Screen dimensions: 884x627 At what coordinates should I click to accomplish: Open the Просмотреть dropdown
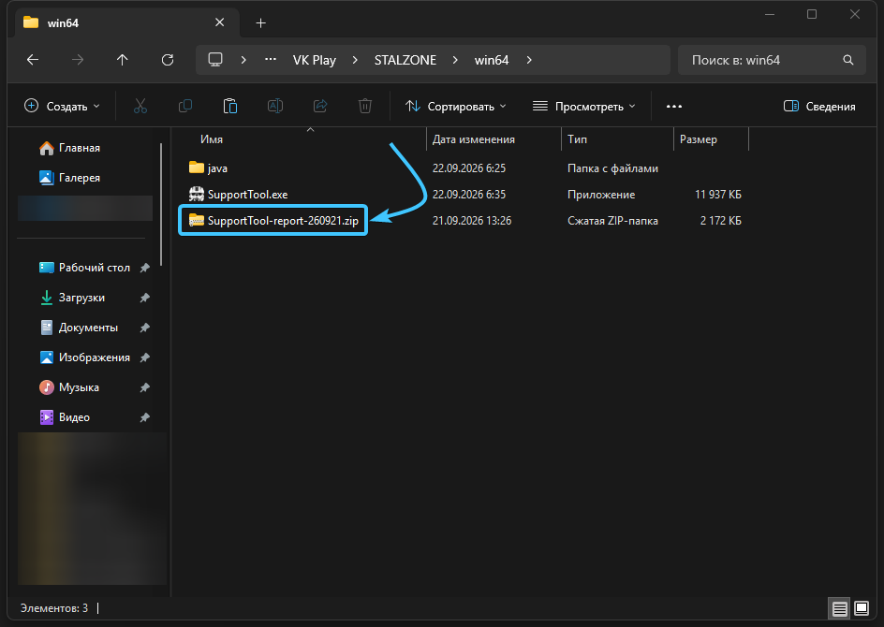584,106
